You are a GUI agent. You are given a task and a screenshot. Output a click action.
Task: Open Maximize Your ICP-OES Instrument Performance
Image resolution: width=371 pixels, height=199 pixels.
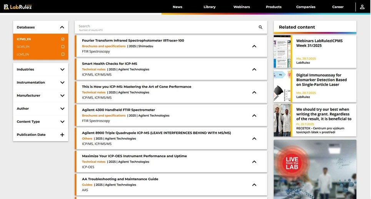point(135,156)
